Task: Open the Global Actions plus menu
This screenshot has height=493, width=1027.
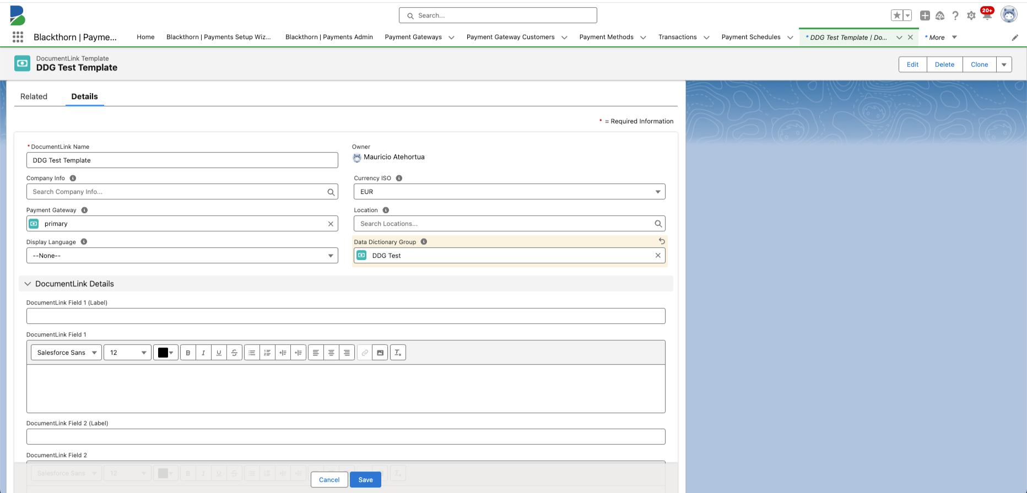Action: 925,15
